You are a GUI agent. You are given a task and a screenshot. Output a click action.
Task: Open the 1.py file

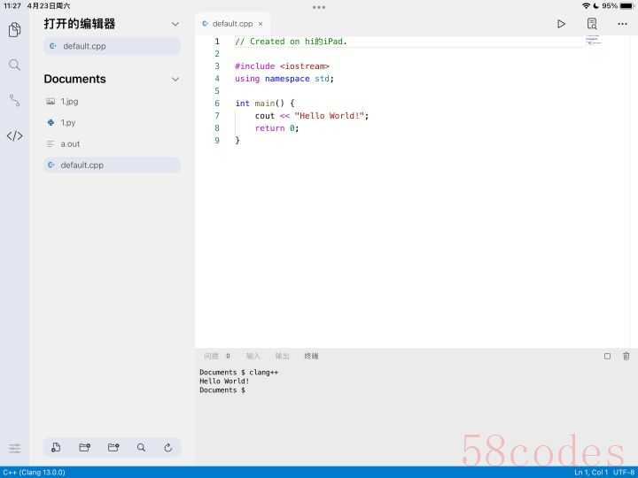click(112, 122)
